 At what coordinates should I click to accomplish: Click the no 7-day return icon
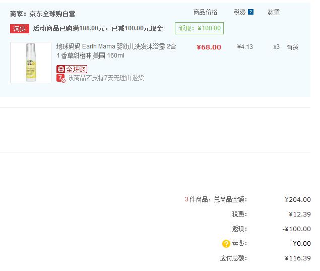(61, 78)
